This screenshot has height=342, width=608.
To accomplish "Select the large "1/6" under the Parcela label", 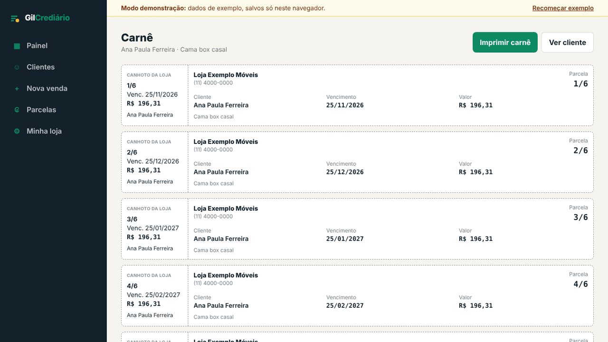I will tap(580, 84).
